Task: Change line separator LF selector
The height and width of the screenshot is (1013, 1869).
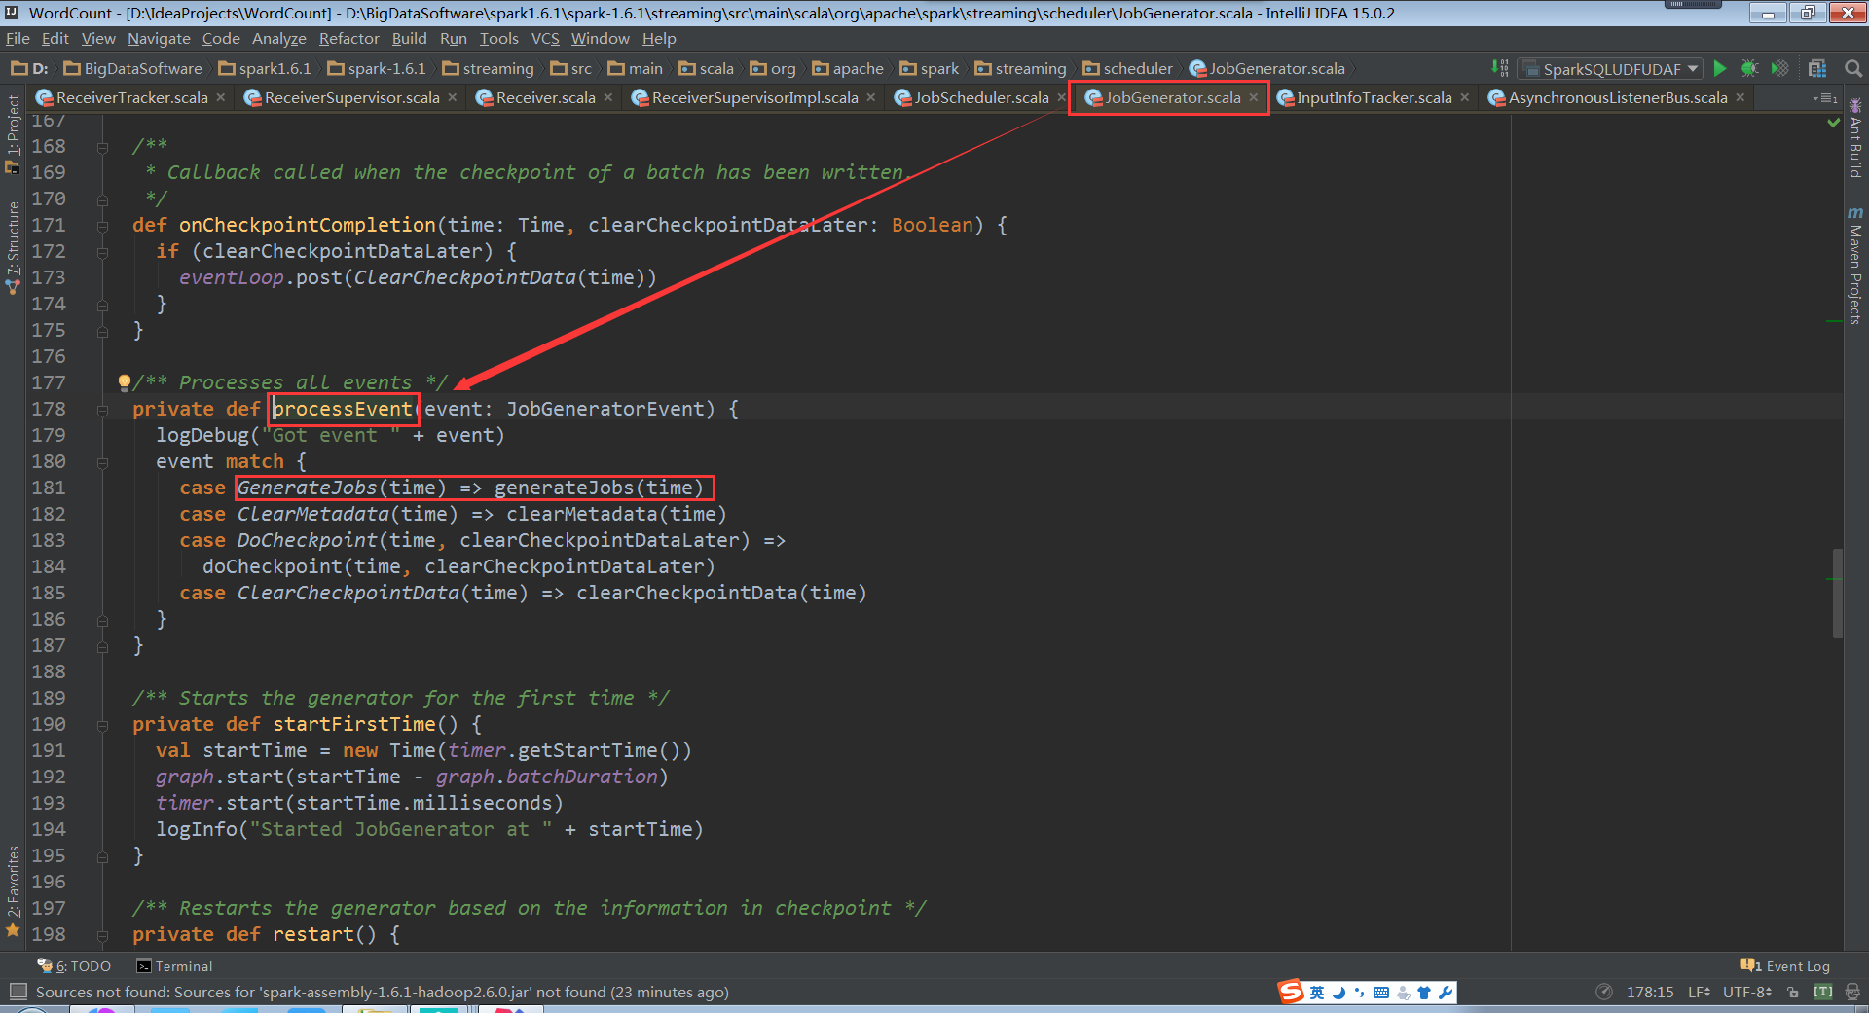Action: pos(1699,993)
